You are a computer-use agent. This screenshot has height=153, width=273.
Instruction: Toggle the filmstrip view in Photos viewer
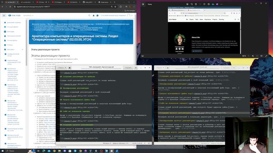pos(142,56)
